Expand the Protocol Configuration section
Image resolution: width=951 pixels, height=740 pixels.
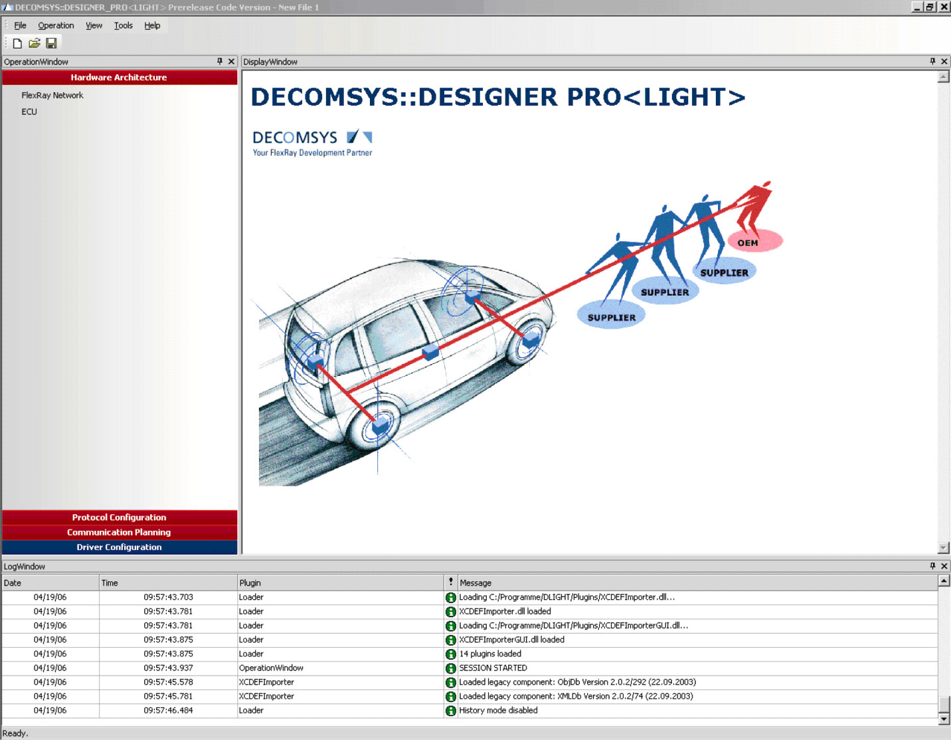click(120, 517)
